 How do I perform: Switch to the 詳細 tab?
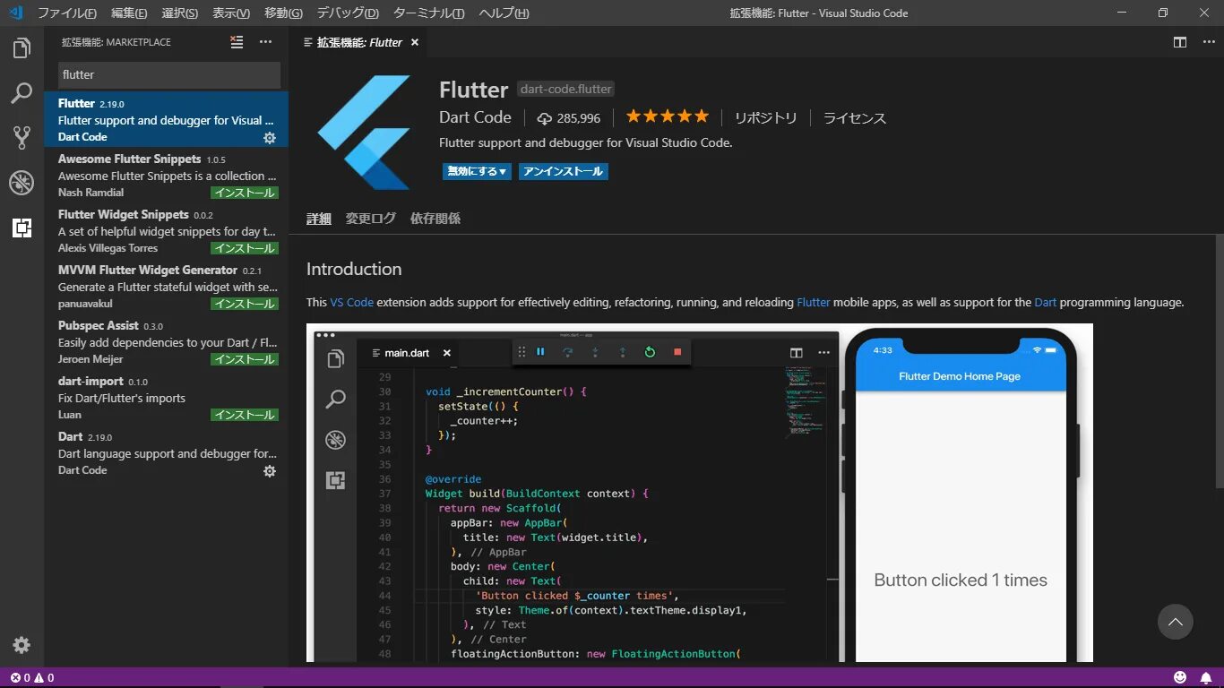319,219
